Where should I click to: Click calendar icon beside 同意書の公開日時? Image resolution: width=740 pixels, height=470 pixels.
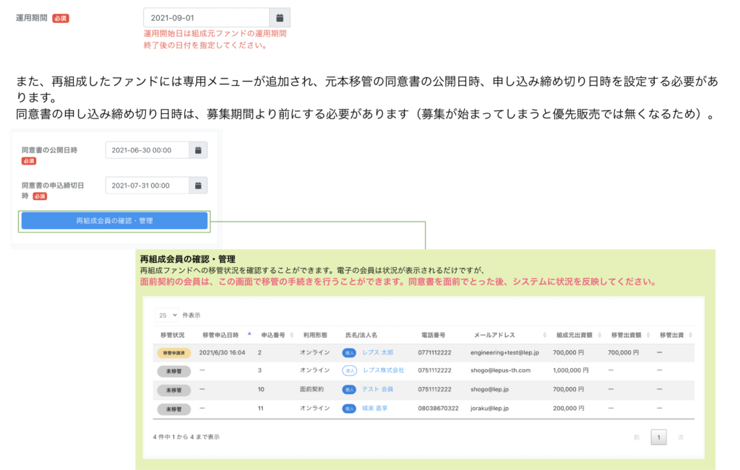point(198,149)
